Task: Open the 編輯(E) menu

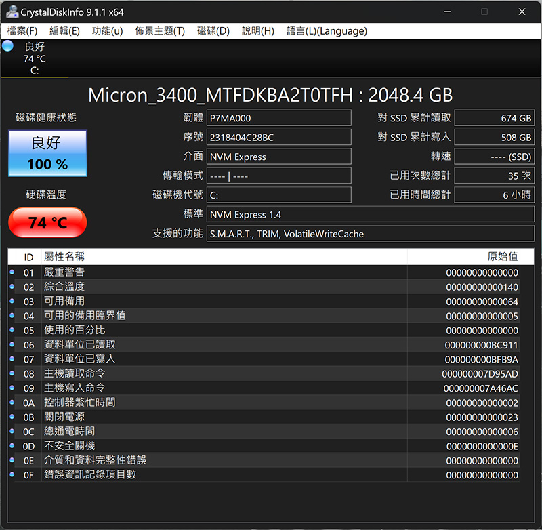Action: [64, 31]
